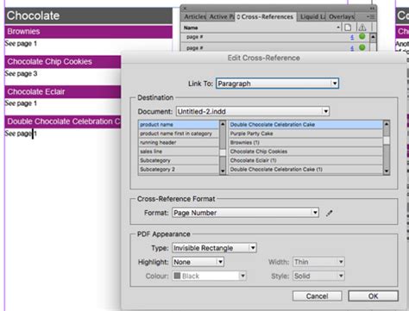Image resolution: width=409 pixels, height=311 pixels.
Task: Click 'See page 1' text under Brownies
Action: click(21, 43)
